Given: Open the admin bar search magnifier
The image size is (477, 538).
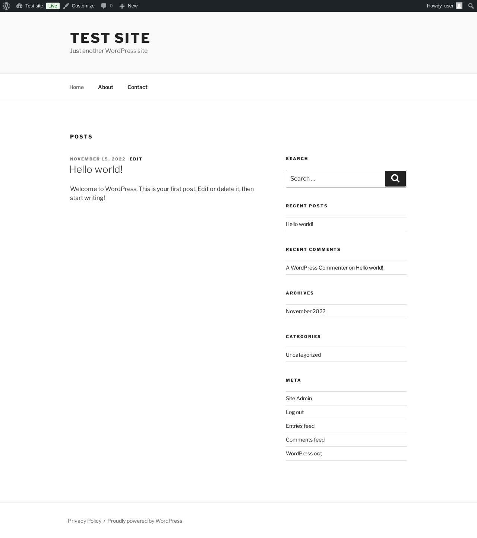Looking at the screenshot, I should tap(471, 6).
